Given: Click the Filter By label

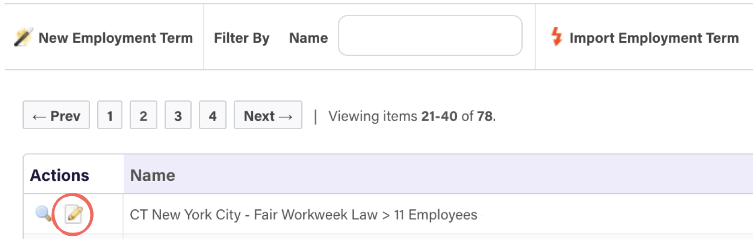Looking at the screenshot, I should [242, 38].
